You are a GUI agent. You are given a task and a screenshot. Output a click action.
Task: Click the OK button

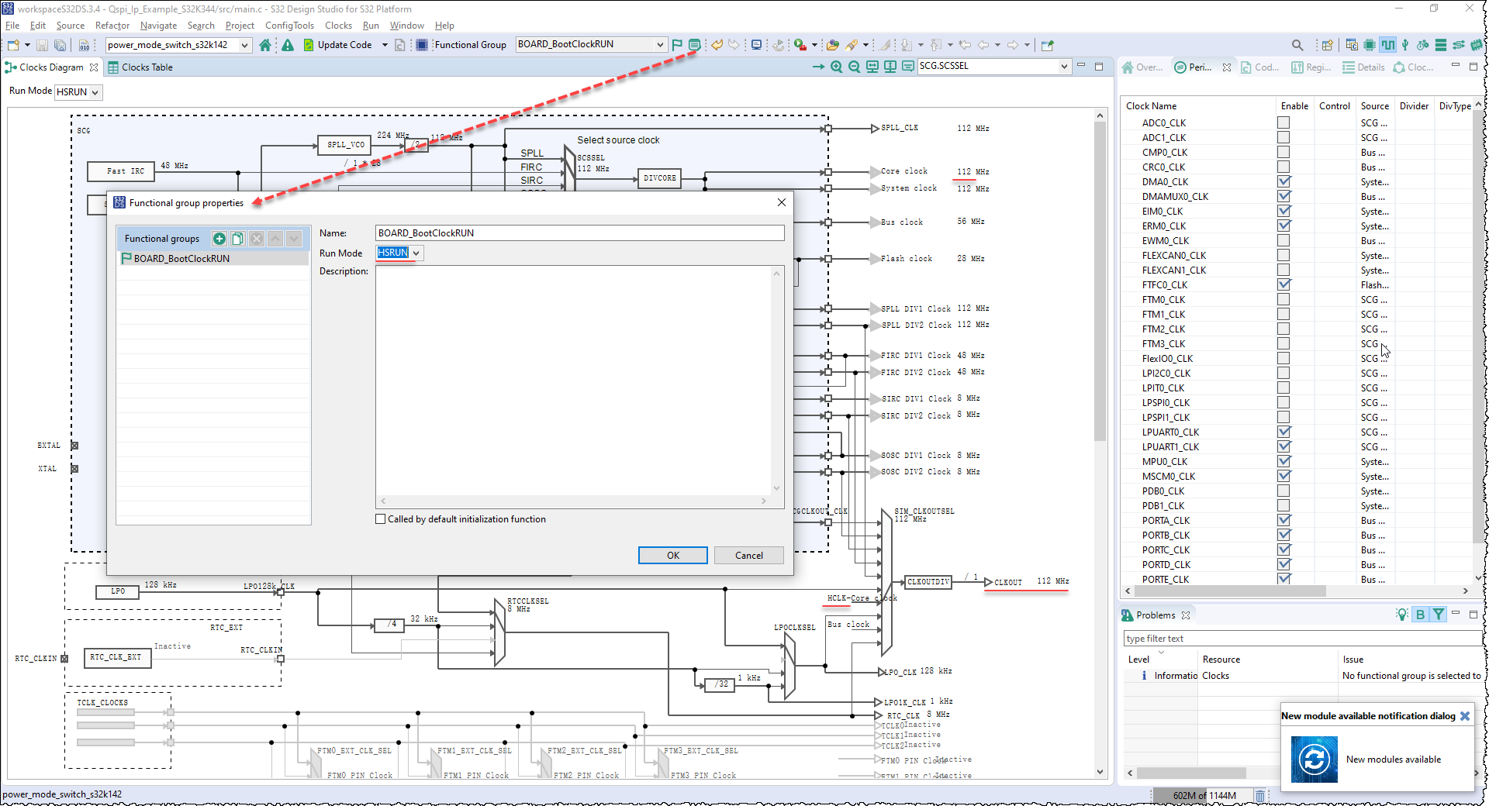[x=672, y=556]
